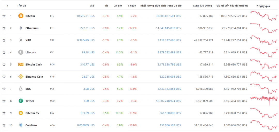Toggle the Litecoin favorite star
Screen dimensions: 279x132
tap(4, 52)
